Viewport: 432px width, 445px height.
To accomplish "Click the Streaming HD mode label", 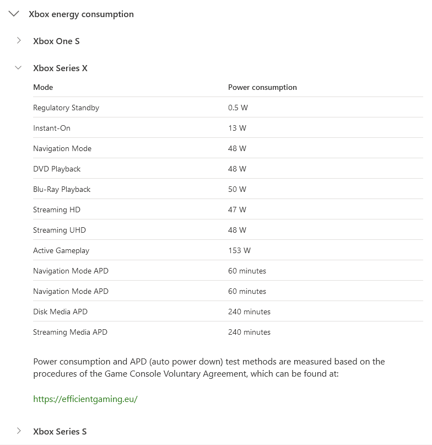I will point(57,210).
